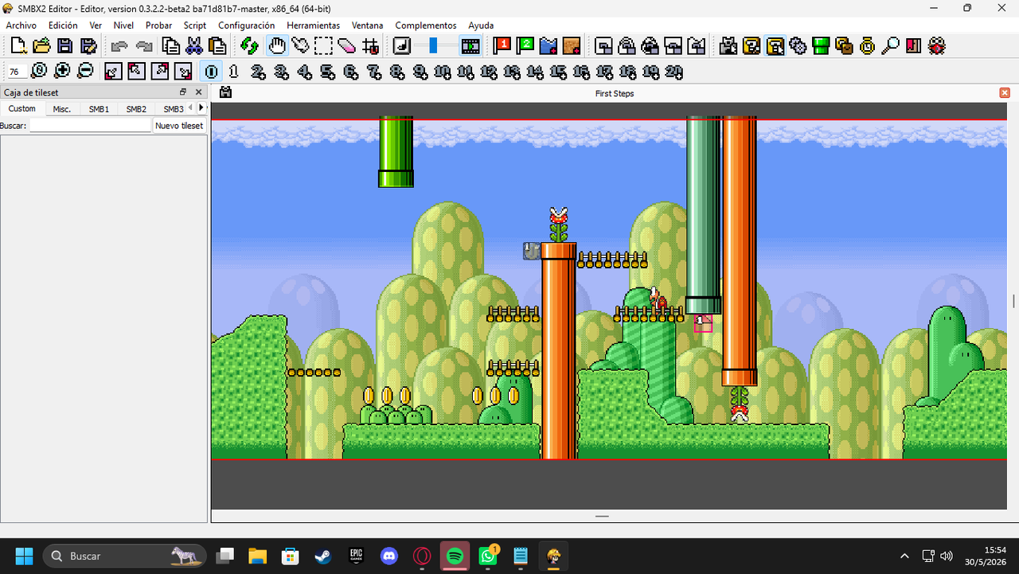Open the gray cat-silhouette toolbox icon
1019x574 pixels.
click(x=728, y=46)
